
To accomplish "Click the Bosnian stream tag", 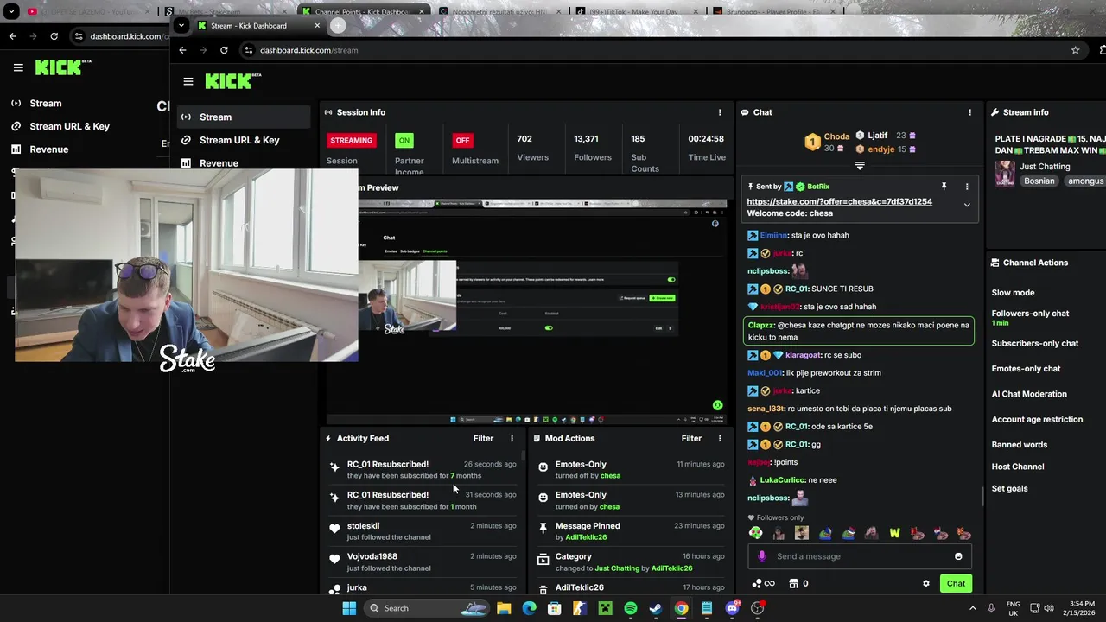I will click(x=1039, y=181).
